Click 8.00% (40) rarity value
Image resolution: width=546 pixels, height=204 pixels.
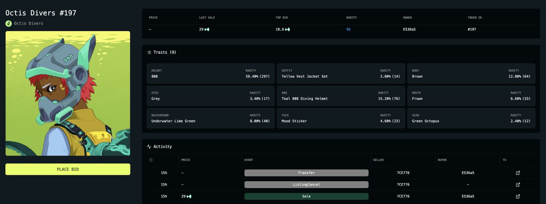pos(259,121)
